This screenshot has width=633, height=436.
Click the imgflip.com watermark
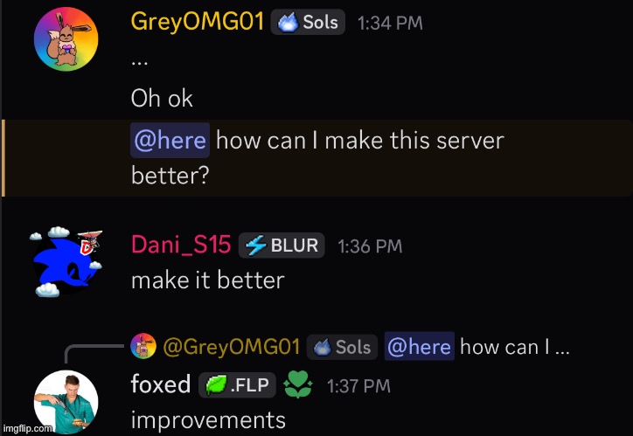(x=26, y=428)
